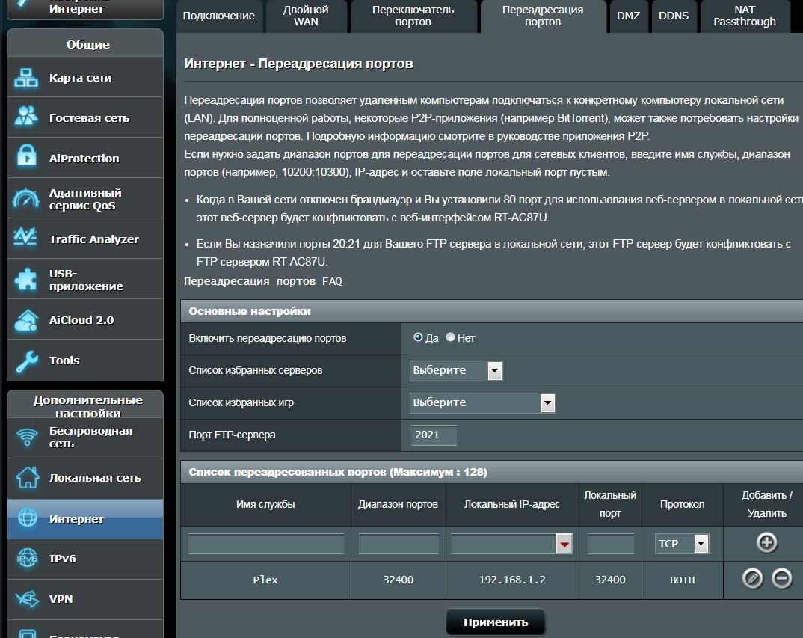Select 'Да' to enable port forwarding
803x638 pixels.
tap(419, 338)
